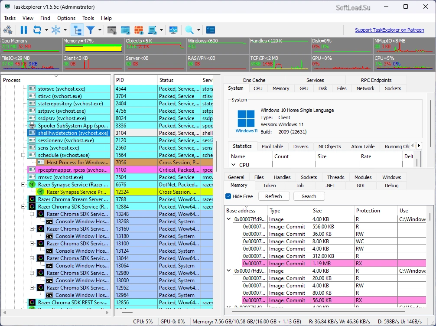Click the rpceptmapper svchost row icon

32,170
